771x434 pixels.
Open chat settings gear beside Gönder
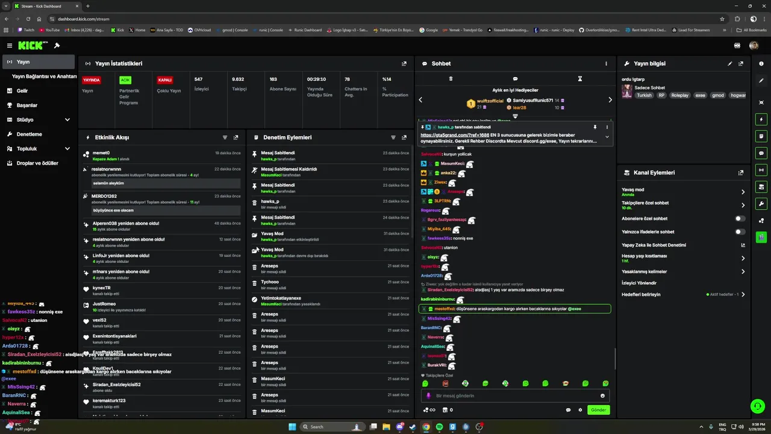[580, 410]
